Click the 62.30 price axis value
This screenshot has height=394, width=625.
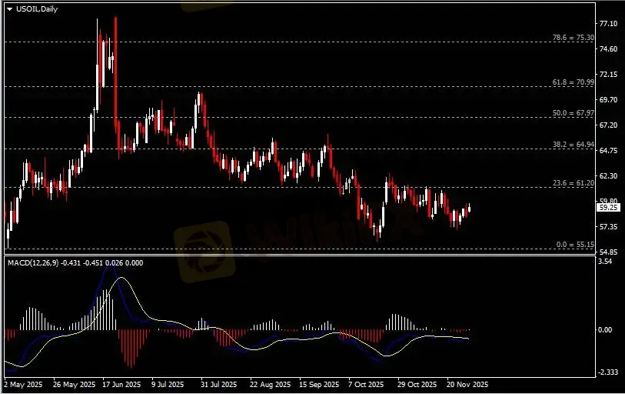(x=608, y=175)
